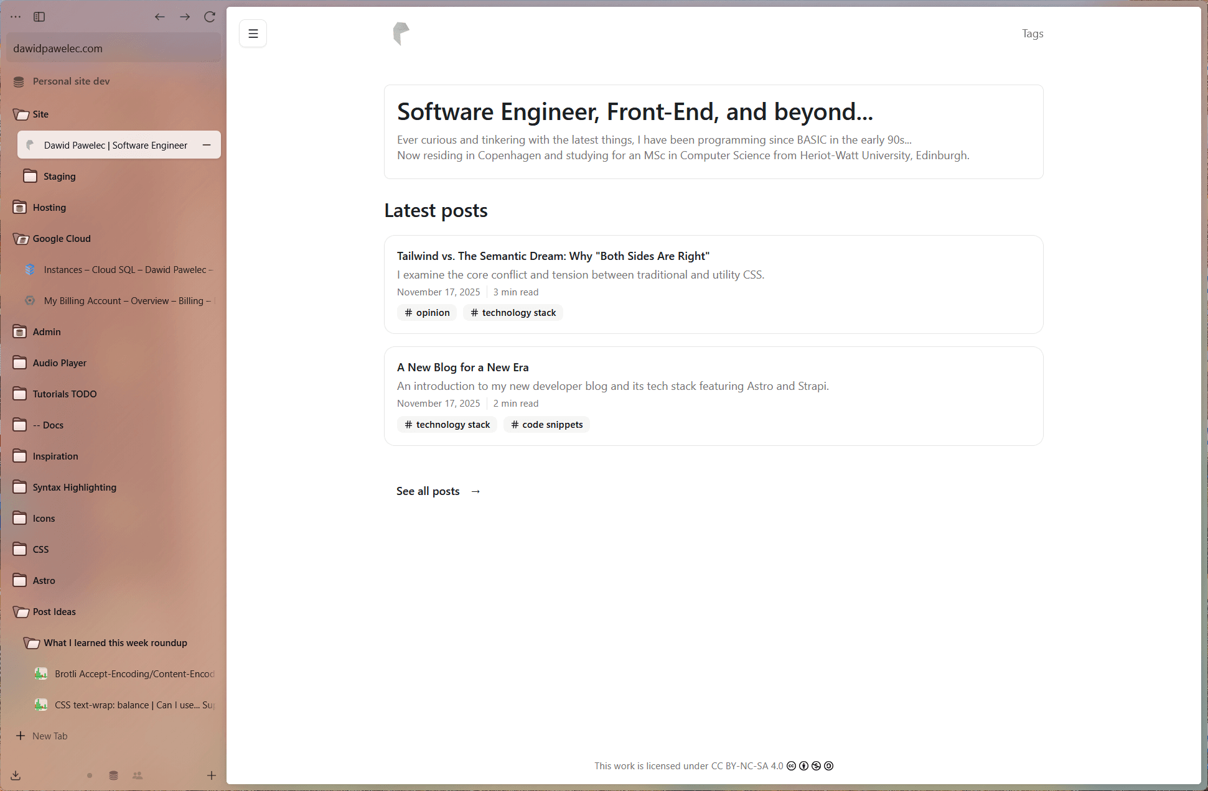Viewport: 1208px width, 791px height.
Task: Open the library icon in the bottom bar
Action: 113,775
